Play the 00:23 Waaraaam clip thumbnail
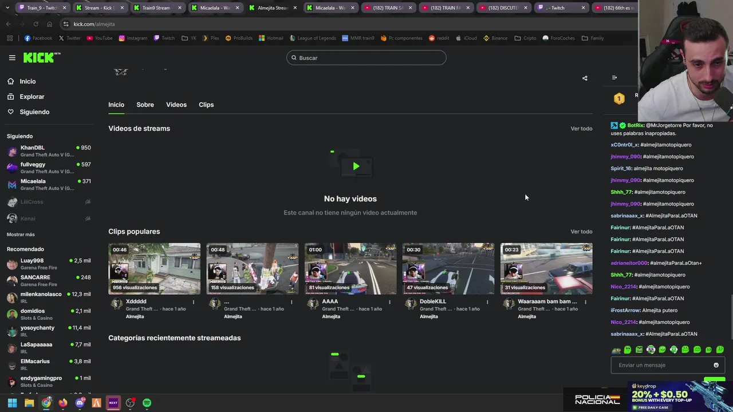733x412 pixels. click(546, 269)
